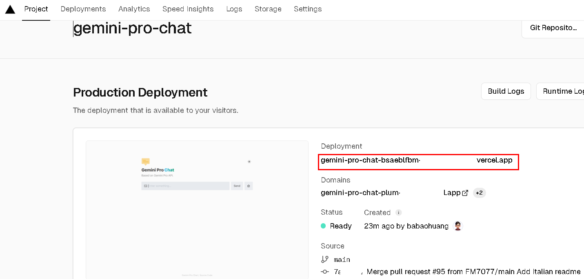Click the Deployment label

342,146
